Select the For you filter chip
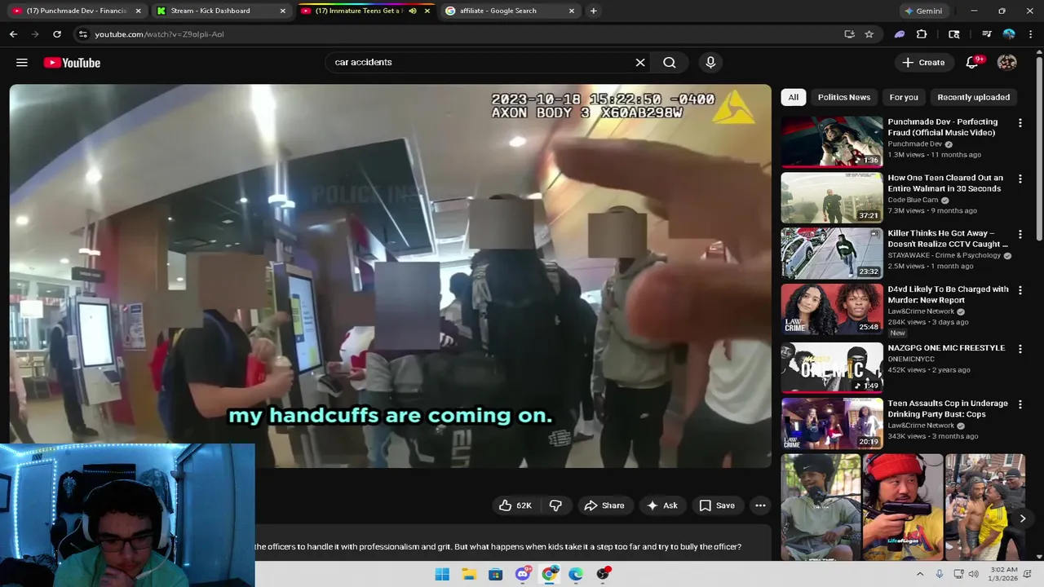1044x587 pixels. (904, 97)
